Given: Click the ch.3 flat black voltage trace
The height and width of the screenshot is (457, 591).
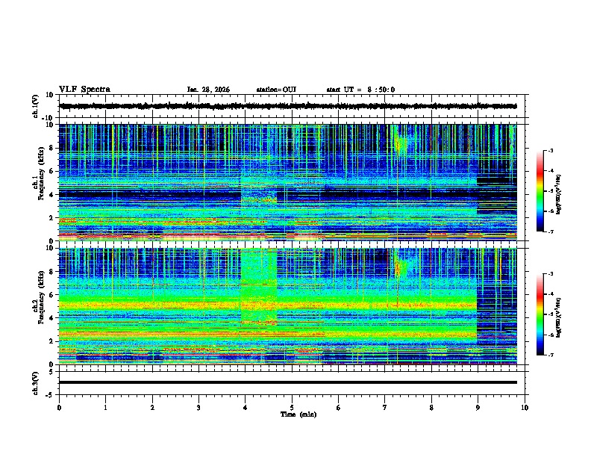Looking at the screenshot, I should [287, 382].
